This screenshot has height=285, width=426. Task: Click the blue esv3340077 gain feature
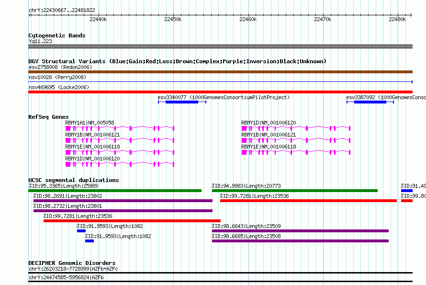182,102
